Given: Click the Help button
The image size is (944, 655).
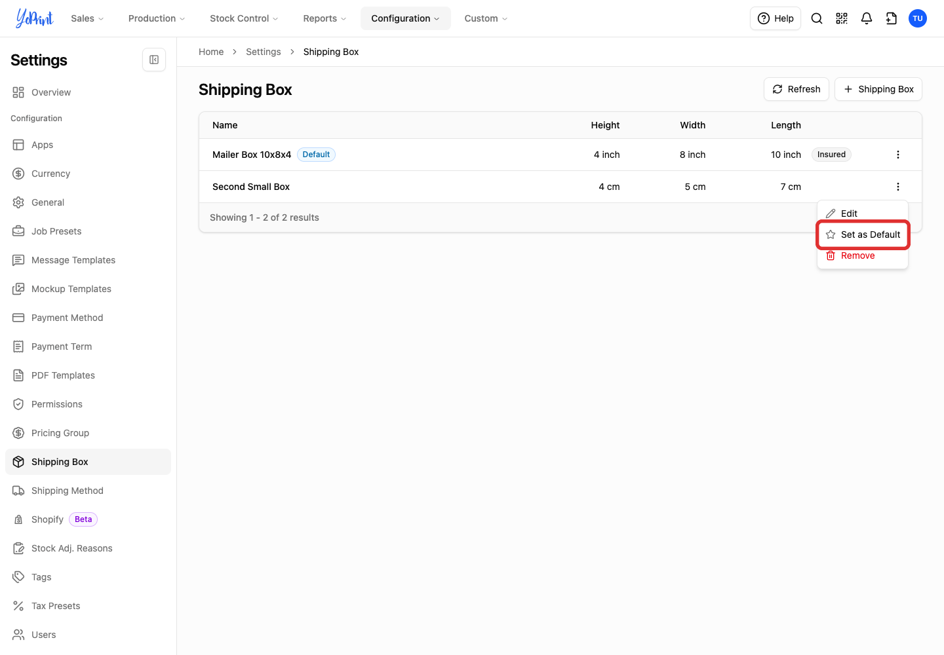Looking at the screenshot, I should tap(776, 18).
